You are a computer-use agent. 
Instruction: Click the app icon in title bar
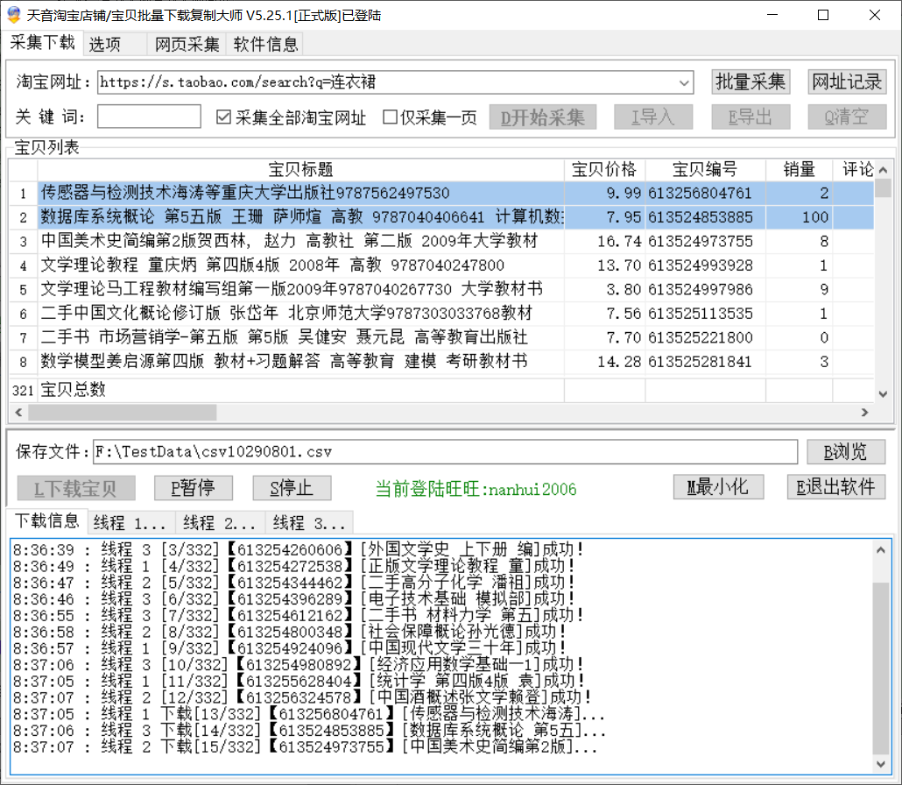[x=13, y=15]
